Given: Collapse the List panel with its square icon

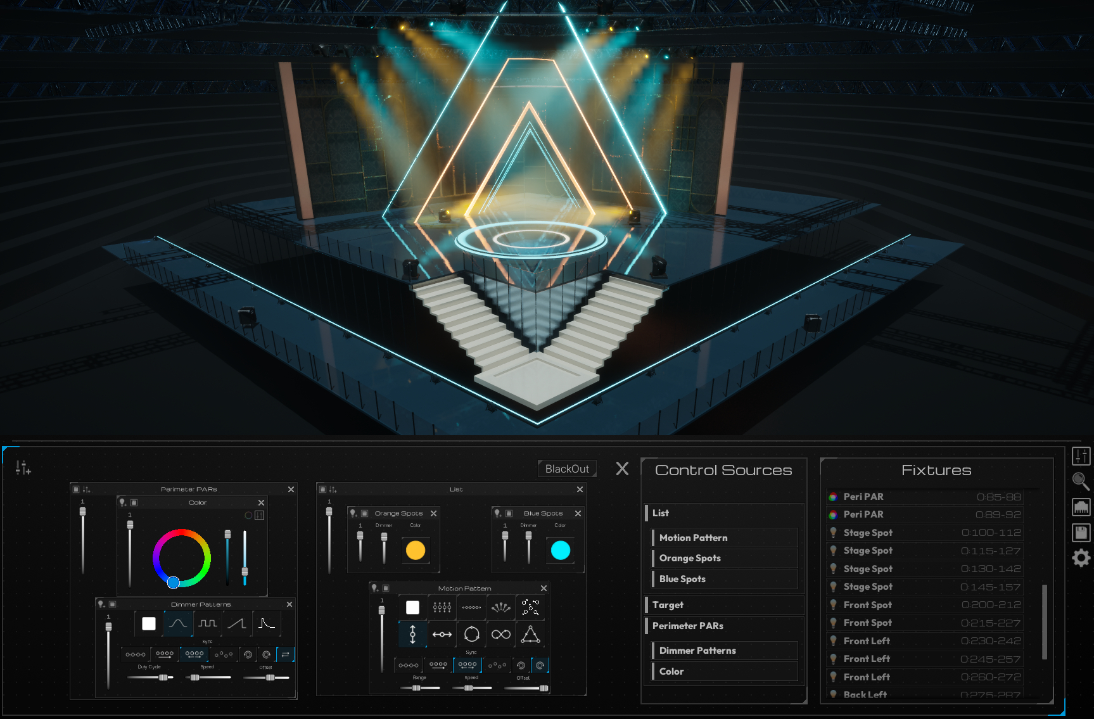Looking at the screenshot, I should pos(322,489).
